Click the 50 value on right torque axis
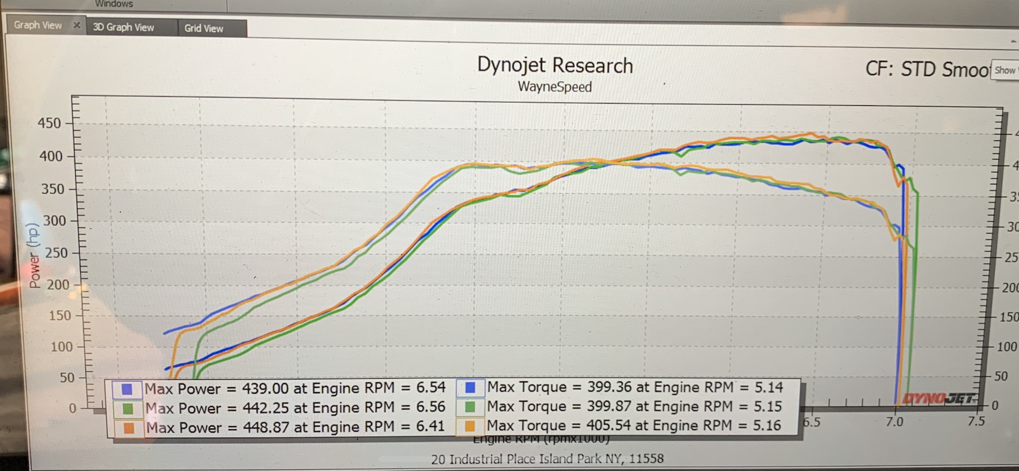 (1001, 376)
